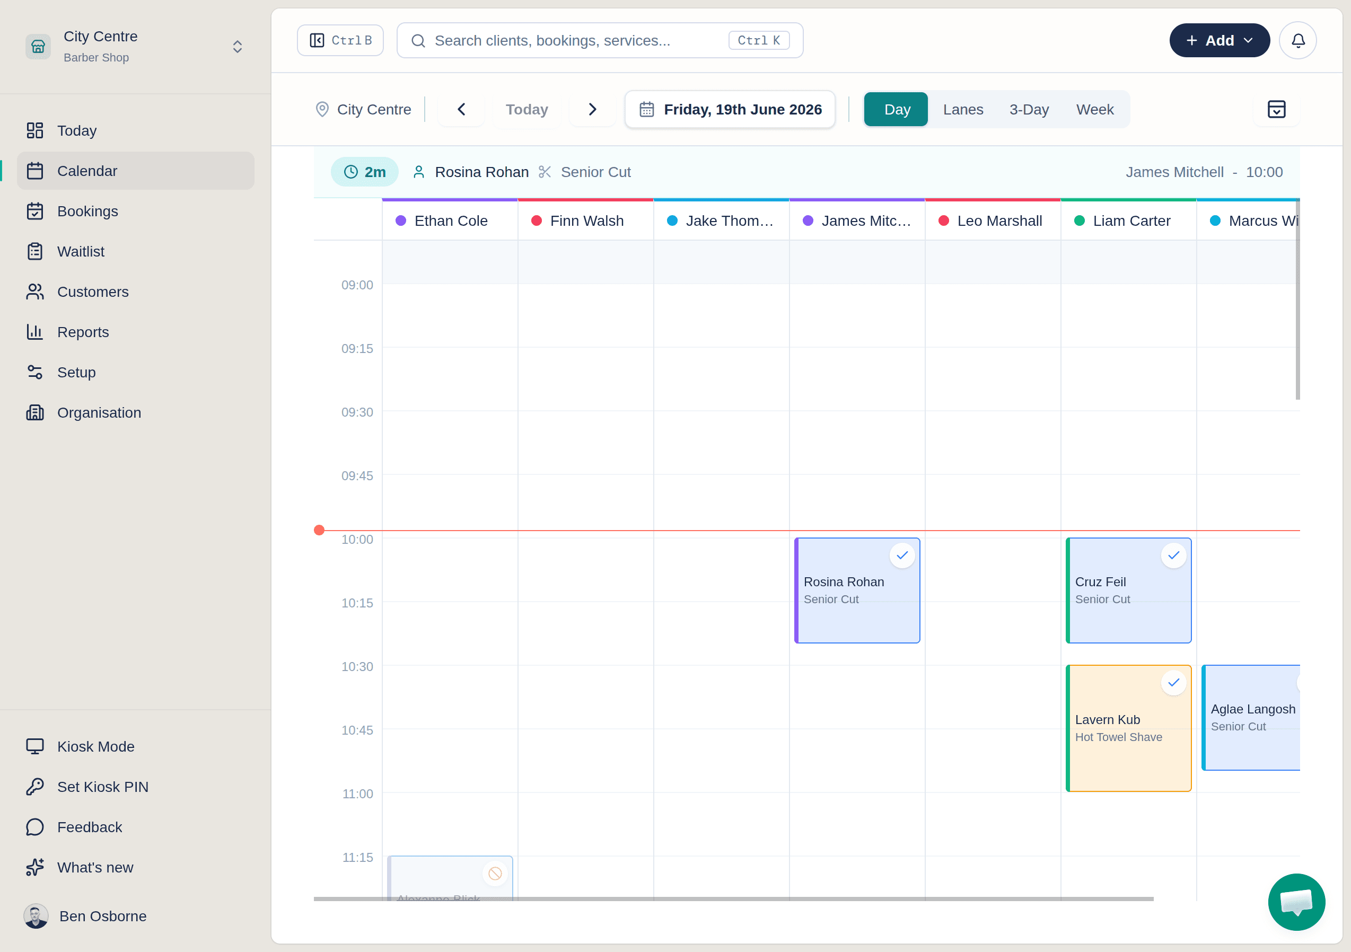Viewport: 1351px width, 952px height.
Task: Click the horizontal calendar scrollbar
Action: (x=733, y=899)
